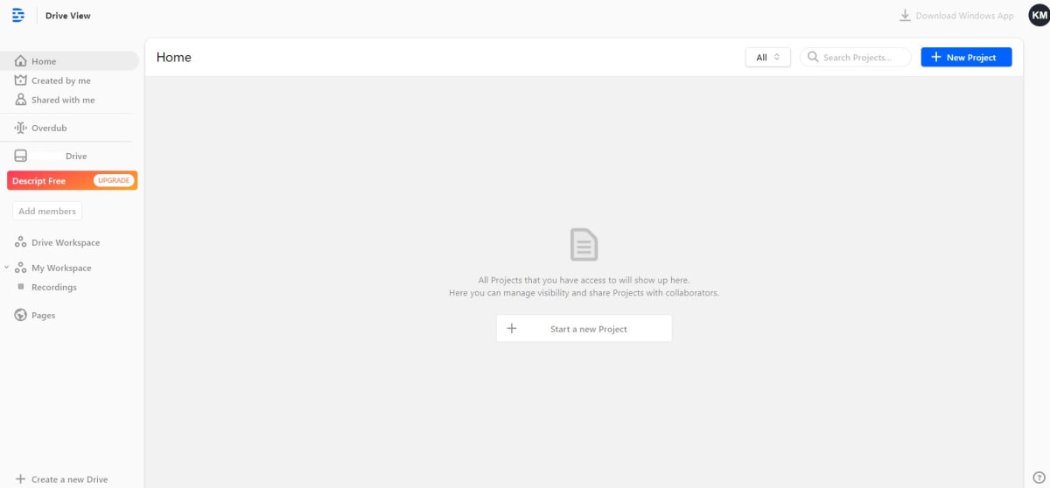Focus the Search Projects field
Viewport: 1050px width, 488px height.
[856, 57]
